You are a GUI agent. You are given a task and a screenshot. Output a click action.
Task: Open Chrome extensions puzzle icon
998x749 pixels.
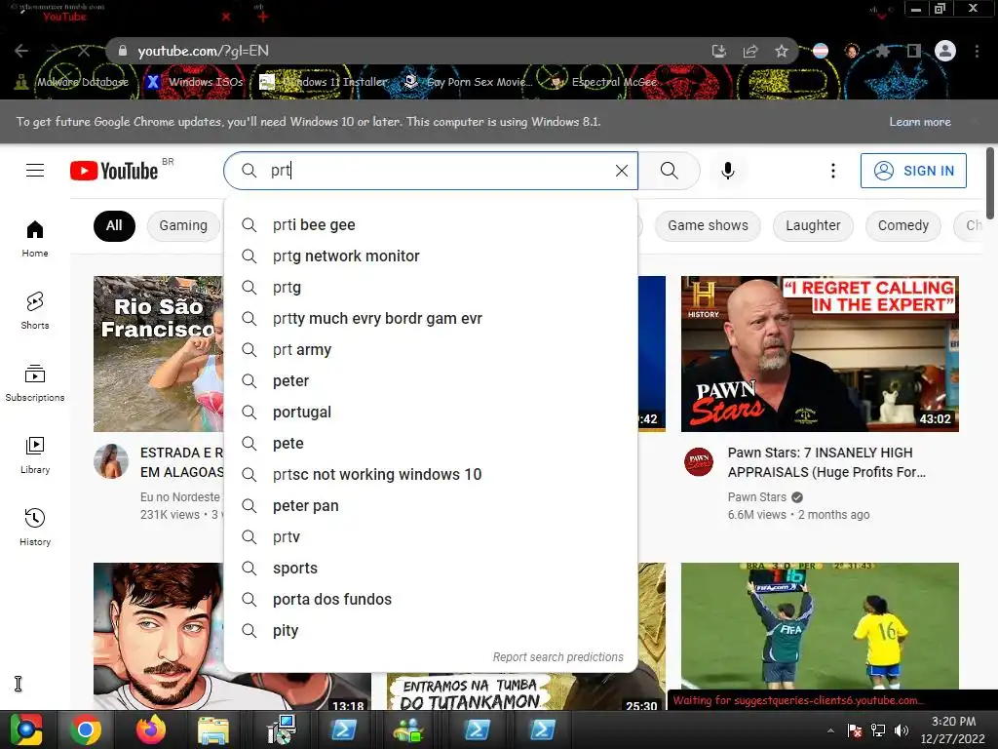tap(882, 51)
